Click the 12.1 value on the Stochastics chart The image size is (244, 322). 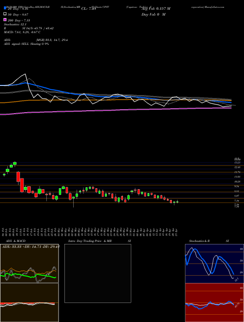click(236, 280)
